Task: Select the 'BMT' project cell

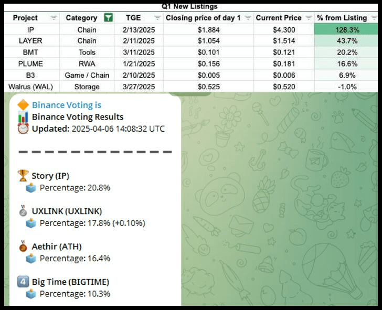Action: (x=32, y=52)
